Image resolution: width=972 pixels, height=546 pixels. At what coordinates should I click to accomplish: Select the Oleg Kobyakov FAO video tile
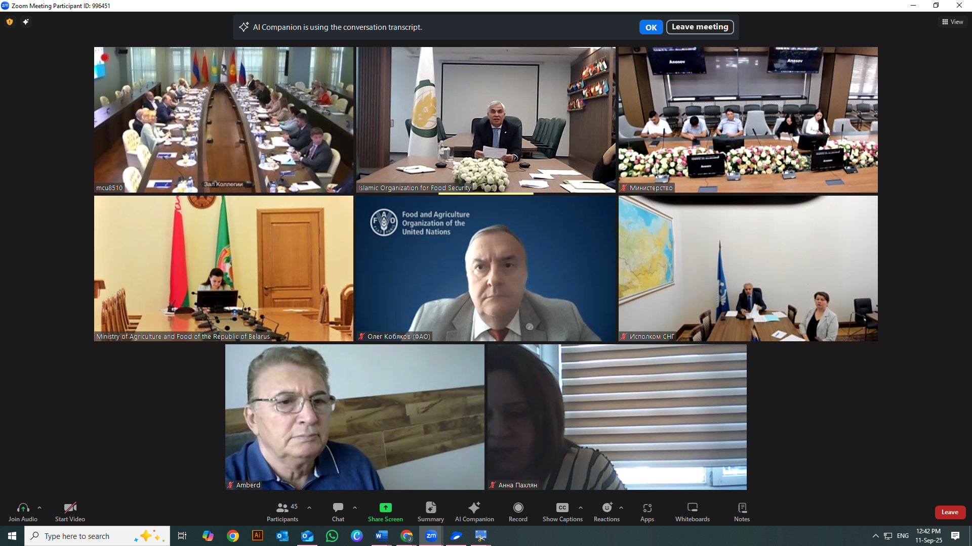pyautogui.click(x=485, y=268)
